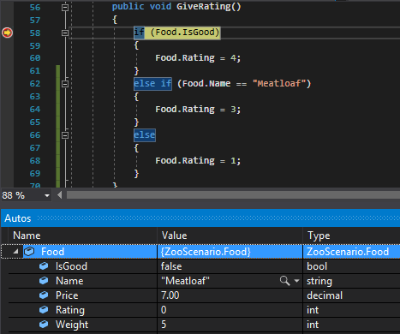This screenshot has width=400, height=334.
Task: Click the breakpoint marker on line 58
Action: point(8,33)
